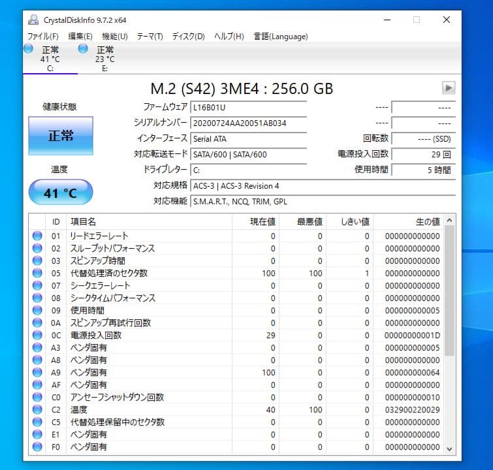Click the 回転数 field showing (SSD)
Image resolution: width=493 pixels, height=470 pixels.
coord(423,139)
